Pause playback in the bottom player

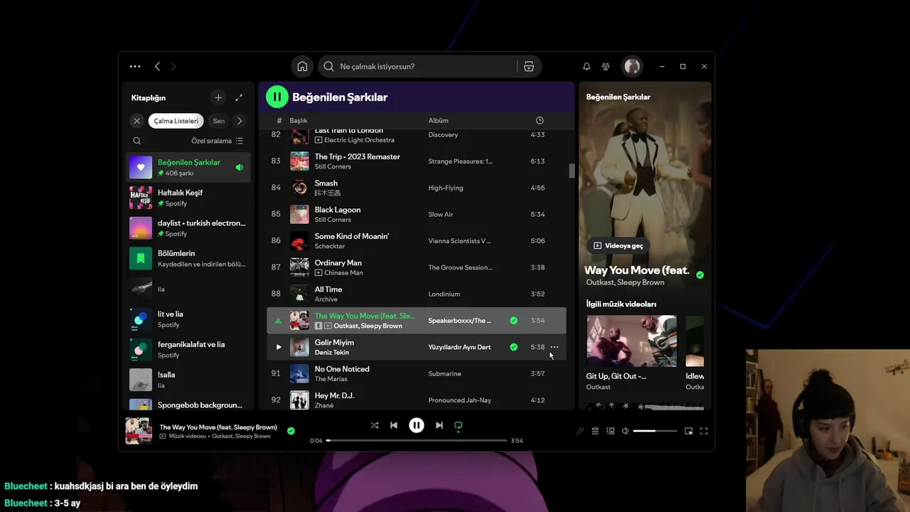[417, 425]
